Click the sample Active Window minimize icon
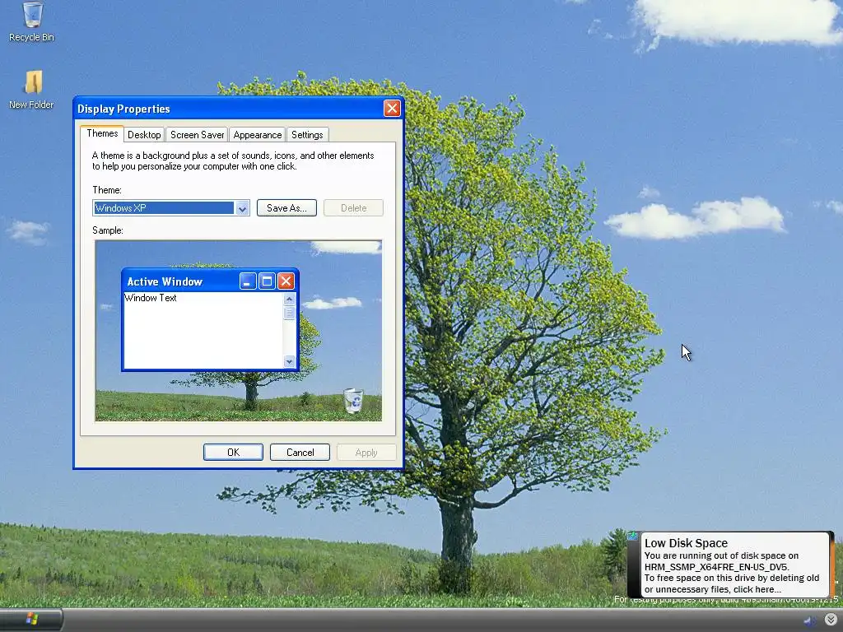843x632 pixels. click(247, 281)
